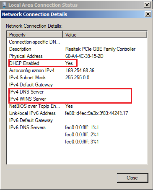153x190 pixels.
Task: Select the IPv4 Default Gateway row
Action: pyautogui.click(x=77, y=85)
